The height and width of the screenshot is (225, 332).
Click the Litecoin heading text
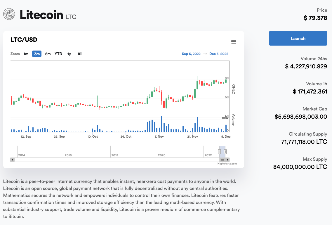[x=41, y=15]
